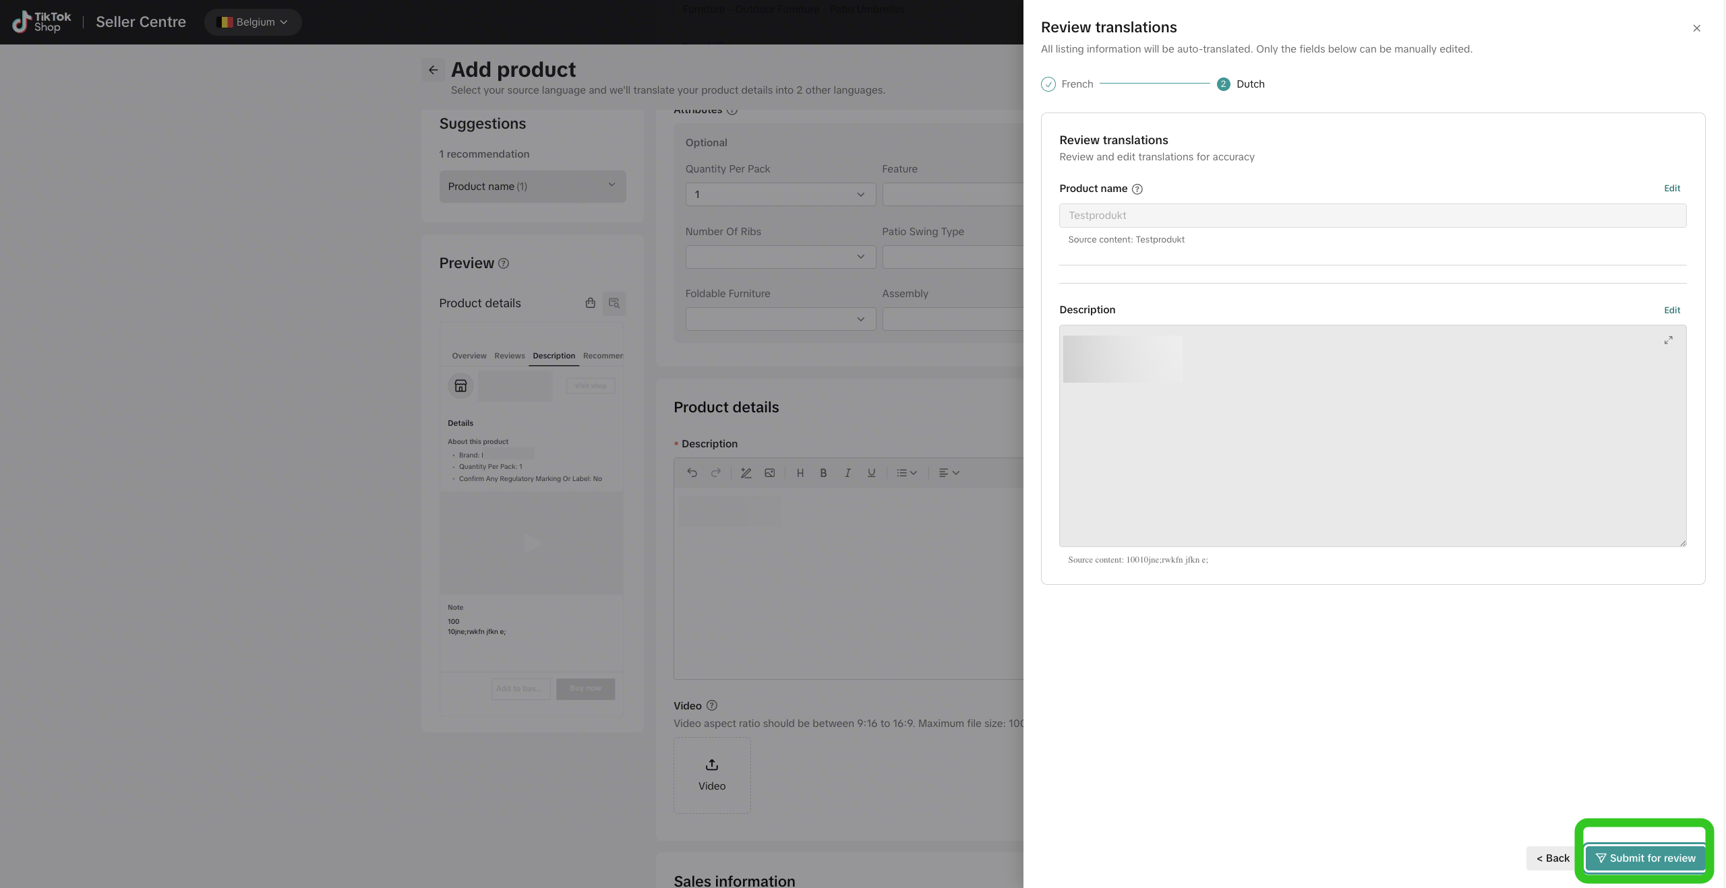Open the TikTok Shop logo home
Viewport: 1726px width, 888px height.
pos(42,22)
